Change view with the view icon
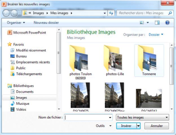This screenshot has height=135, width=176. (142, 23)
